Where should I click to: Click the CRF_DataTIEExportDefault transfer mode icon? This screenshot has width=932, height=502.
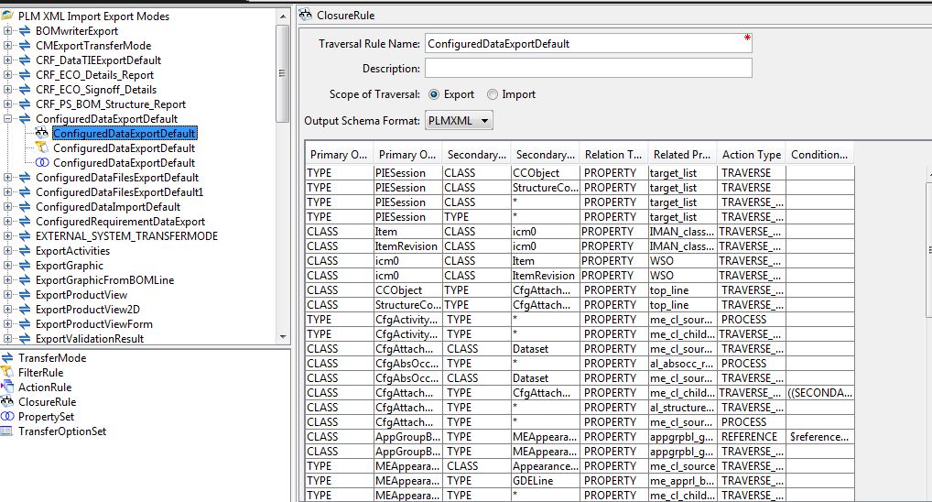(x=25, y=60)
